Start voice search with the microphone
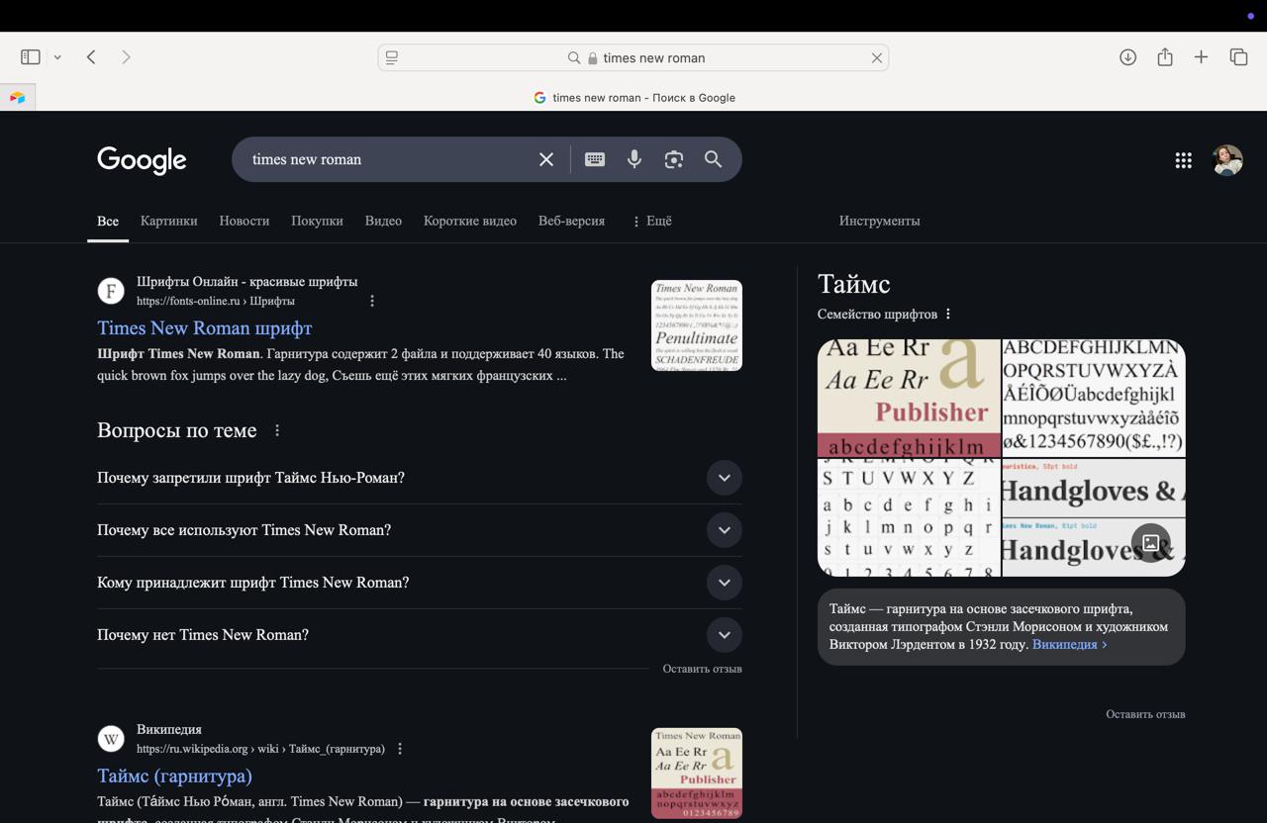The height and width of the screenshot is (823, 1267). [634, 159]
